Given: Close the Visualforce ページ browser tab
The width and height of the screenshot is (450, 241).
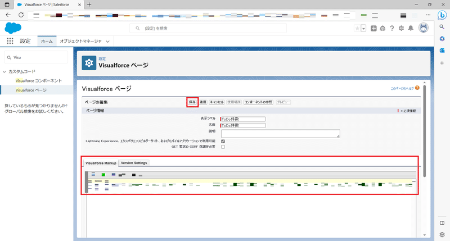Looking at the screenshot, I should click(x=79, y=4).
